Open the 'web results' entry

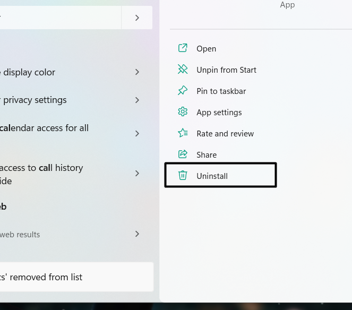[x=20, y=234]
